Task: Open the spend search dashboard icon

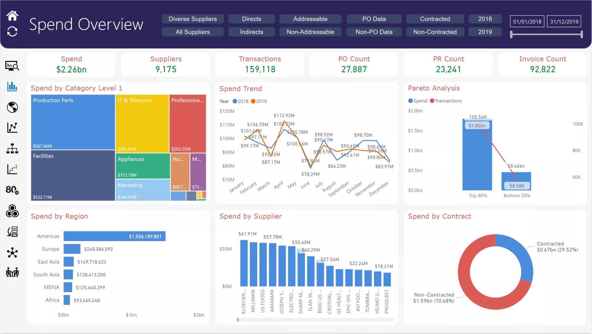Action: point(12,66)
